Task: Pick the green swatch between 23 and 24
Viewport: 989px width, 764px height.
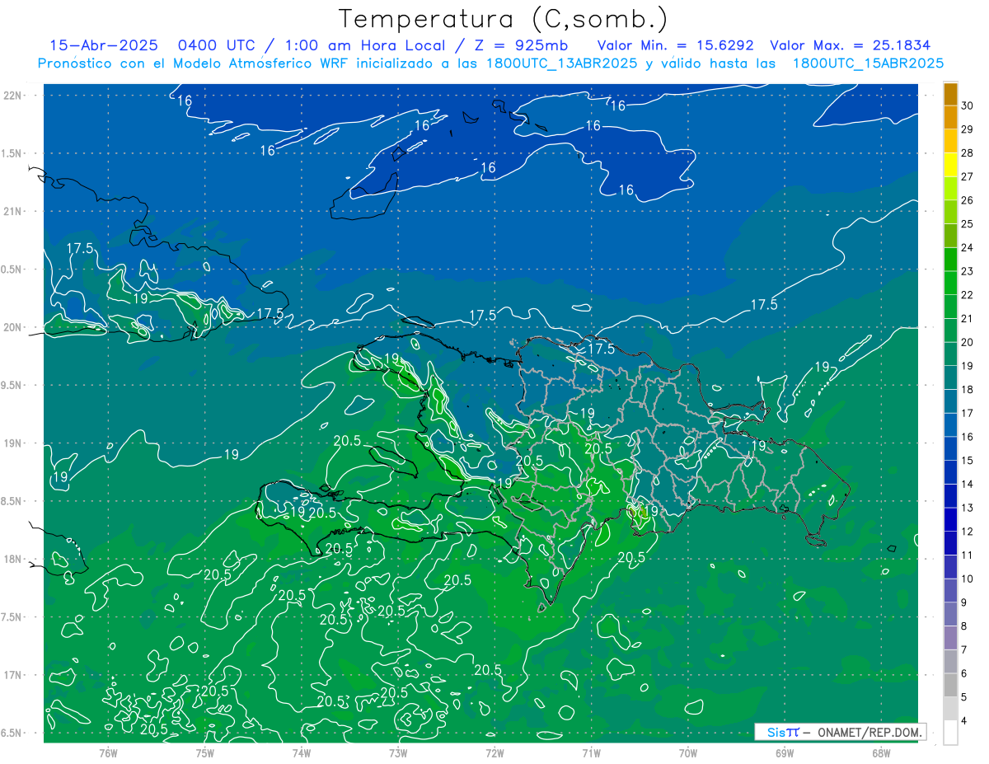Action: click(951, 260)
